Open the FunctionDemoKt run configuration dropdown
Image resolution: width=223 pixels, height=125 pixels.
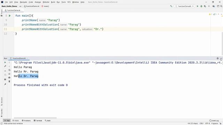(184, 6)
